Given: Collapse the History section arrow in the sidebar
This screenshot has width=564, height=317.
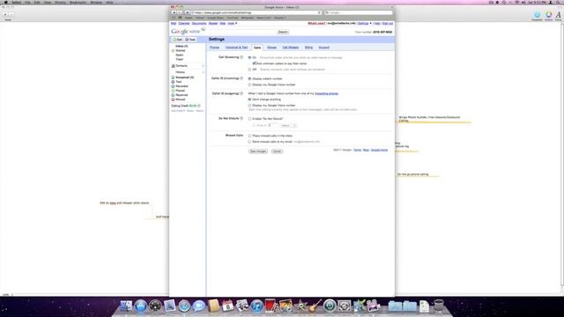Looking at the screenshot, I should pyautogui.click(x=204, y=72).
